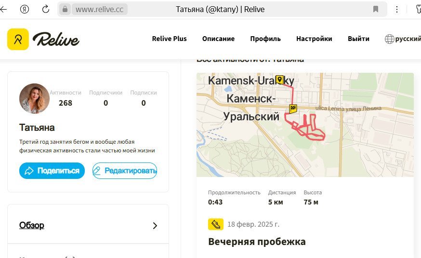This screenshot has height=258, width=421.
Task: Click the padlock site security icon
Action: point(65,10)
